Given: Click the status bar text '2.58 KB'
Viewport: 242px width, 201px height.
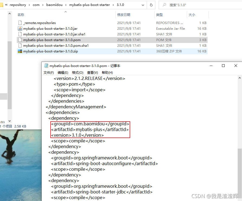Looking at the screenshot, I should click(20, 126).
